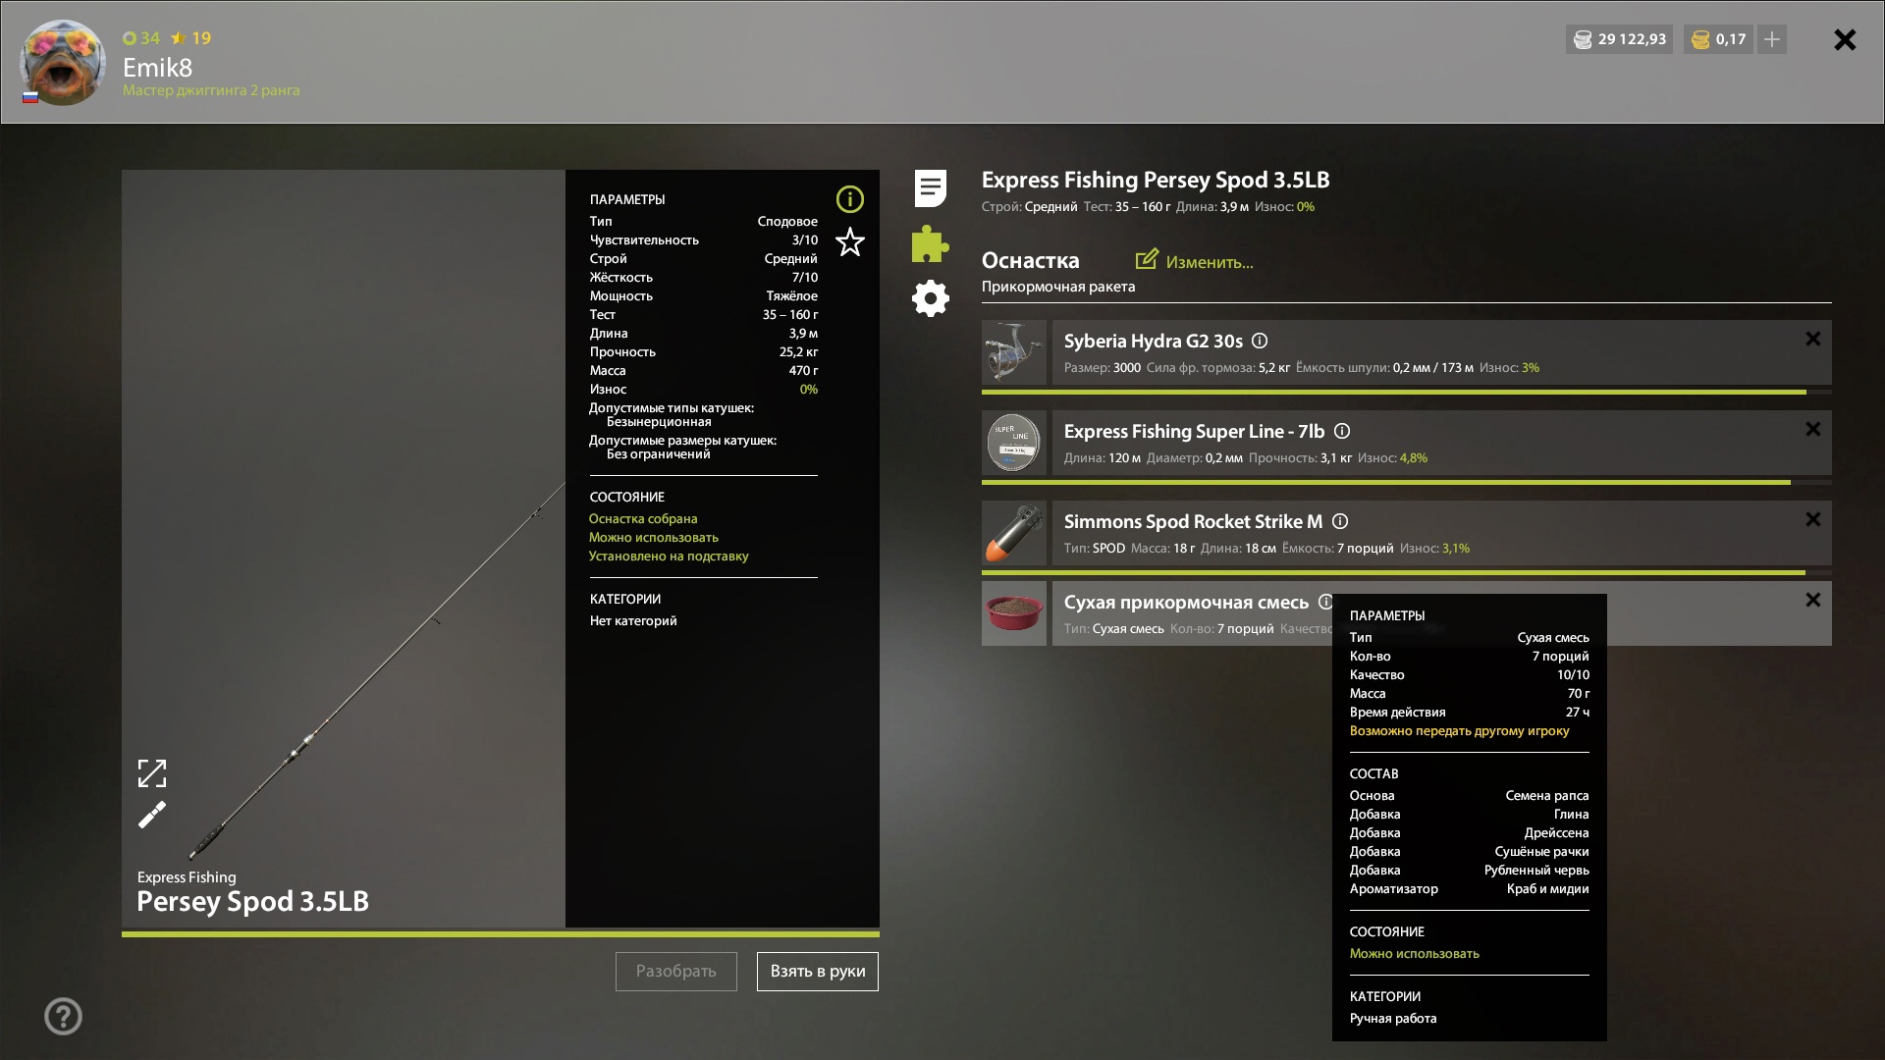Show info for Simmons Spod Rocket Strike M
This screenshot has width=1885, height=1060.
(x=1340, y=521)
